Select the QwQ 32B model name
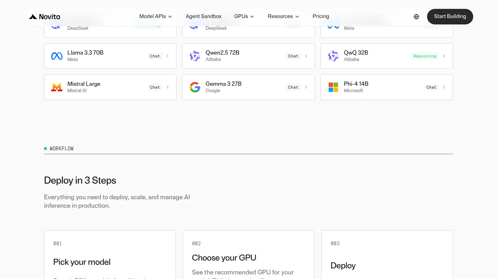 coord(356,52)
